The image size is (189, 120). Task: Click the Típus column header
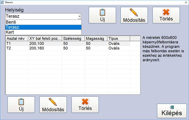119,39
